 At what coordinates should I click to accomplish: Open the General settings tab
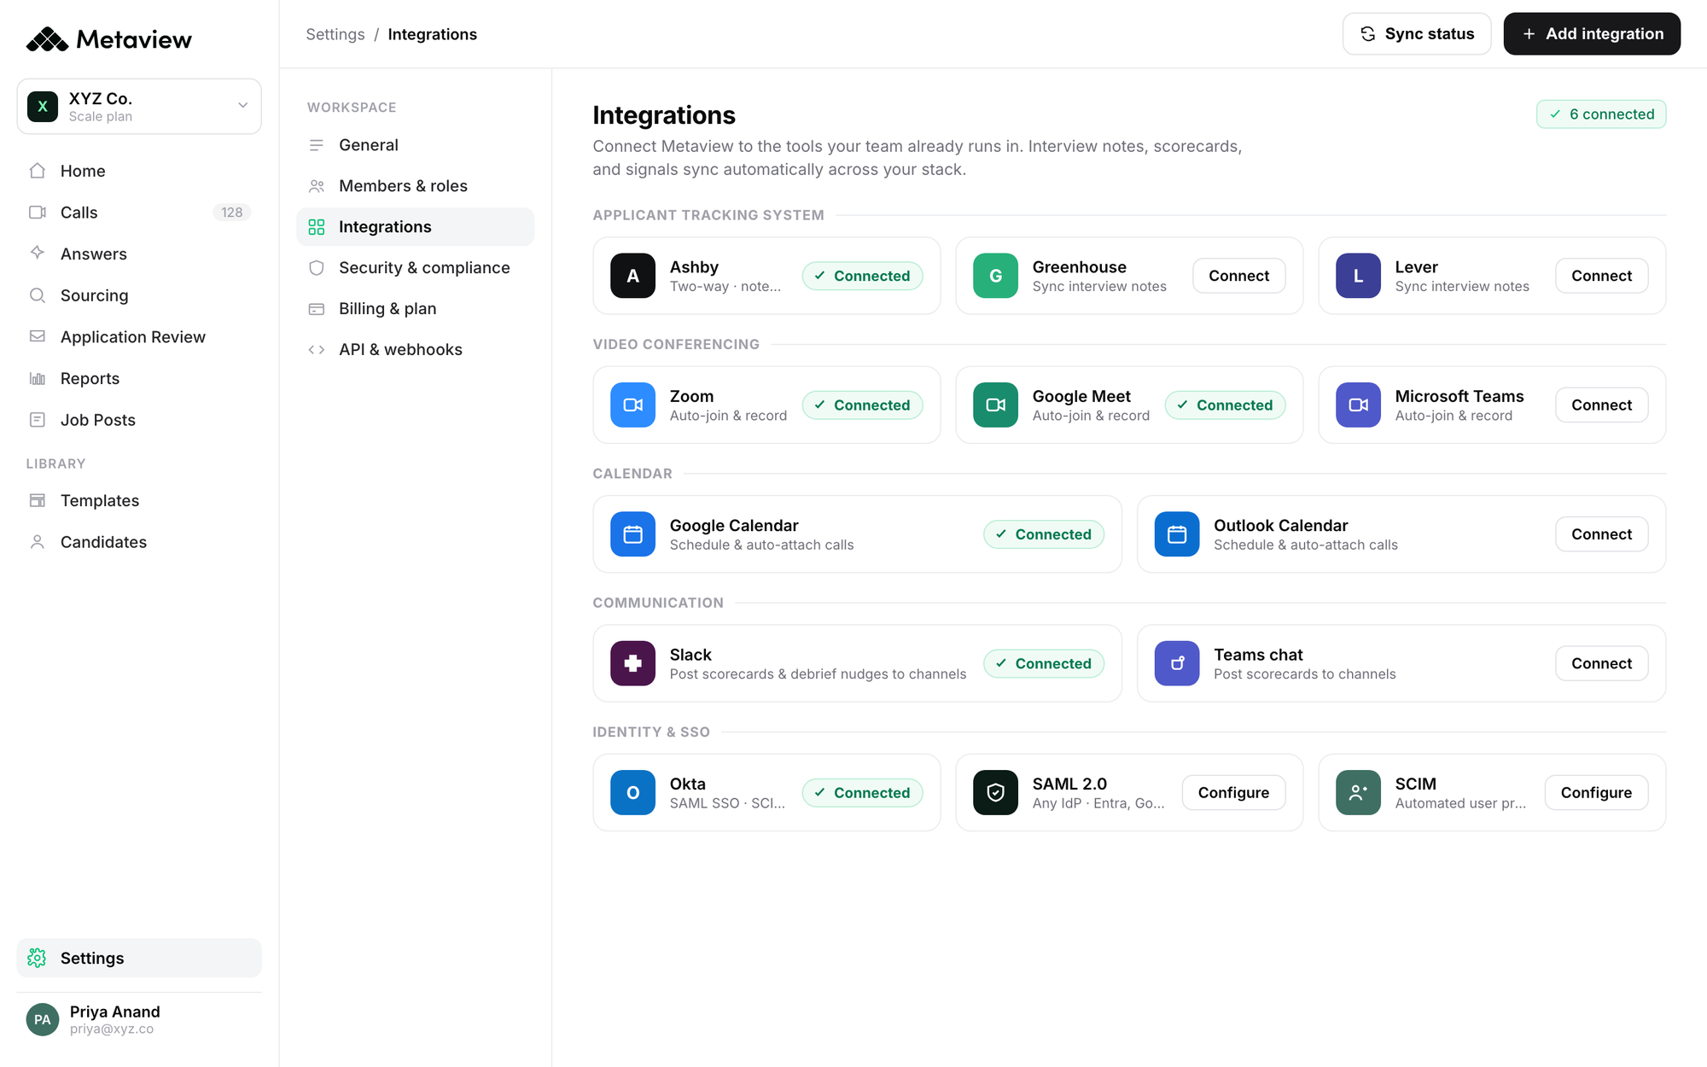415,145
